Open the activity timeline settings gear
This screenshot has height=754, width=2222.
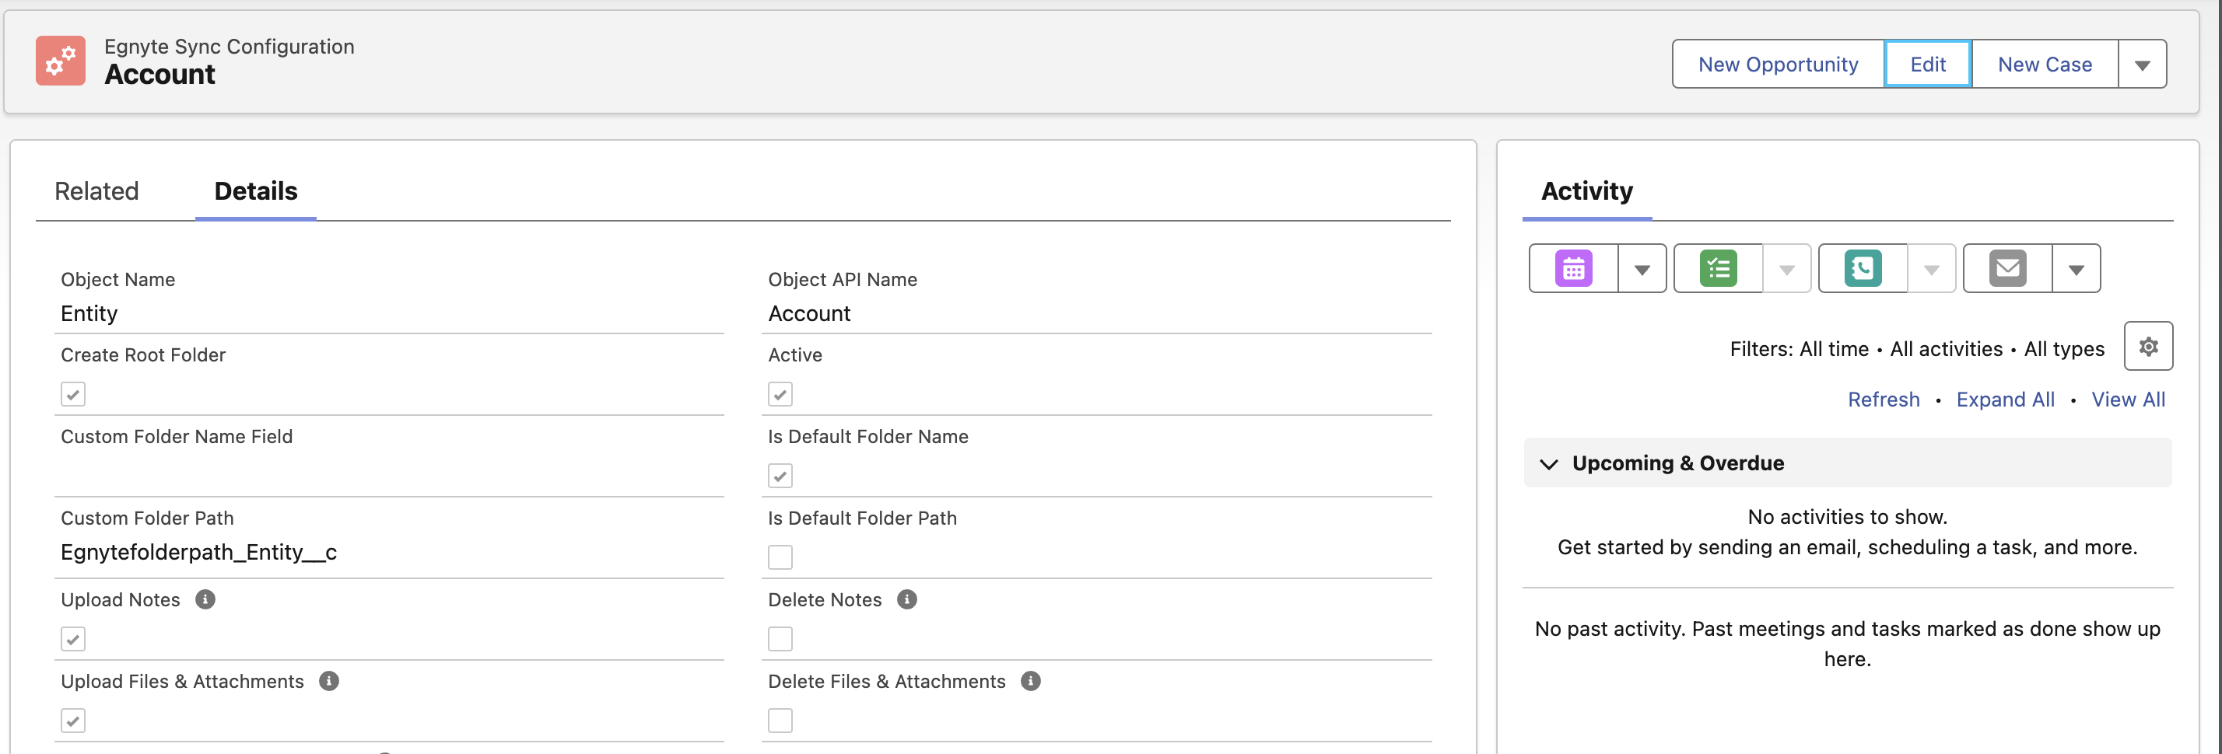point(2148,347)
